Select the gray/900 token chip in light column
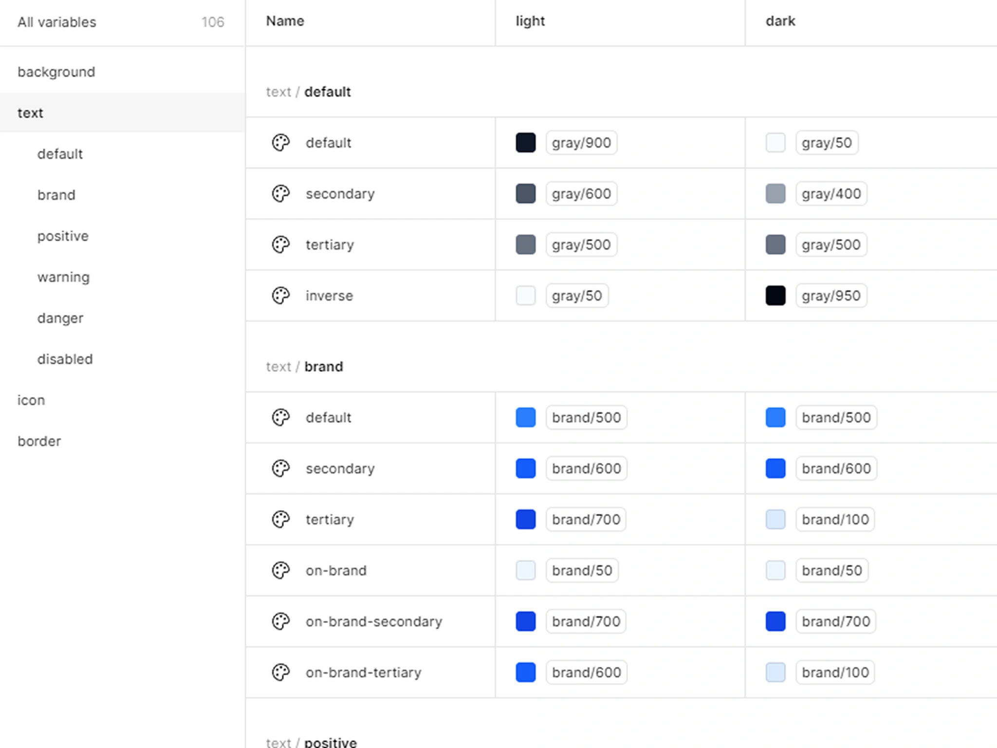This screenshot has height=748, width=997. point(581,142)
